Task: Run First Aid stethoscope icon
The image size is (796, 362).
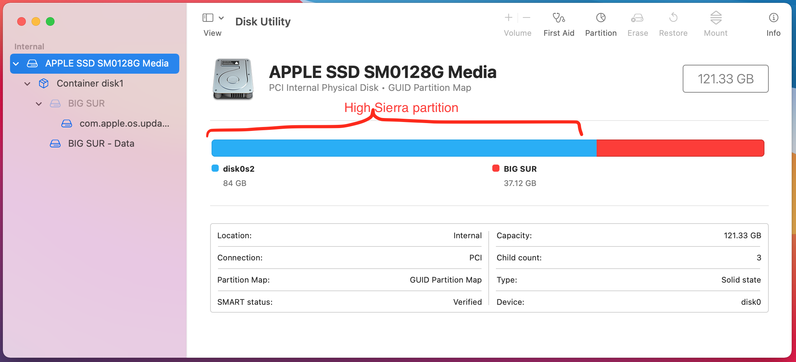Action: [x=559, y=18]
